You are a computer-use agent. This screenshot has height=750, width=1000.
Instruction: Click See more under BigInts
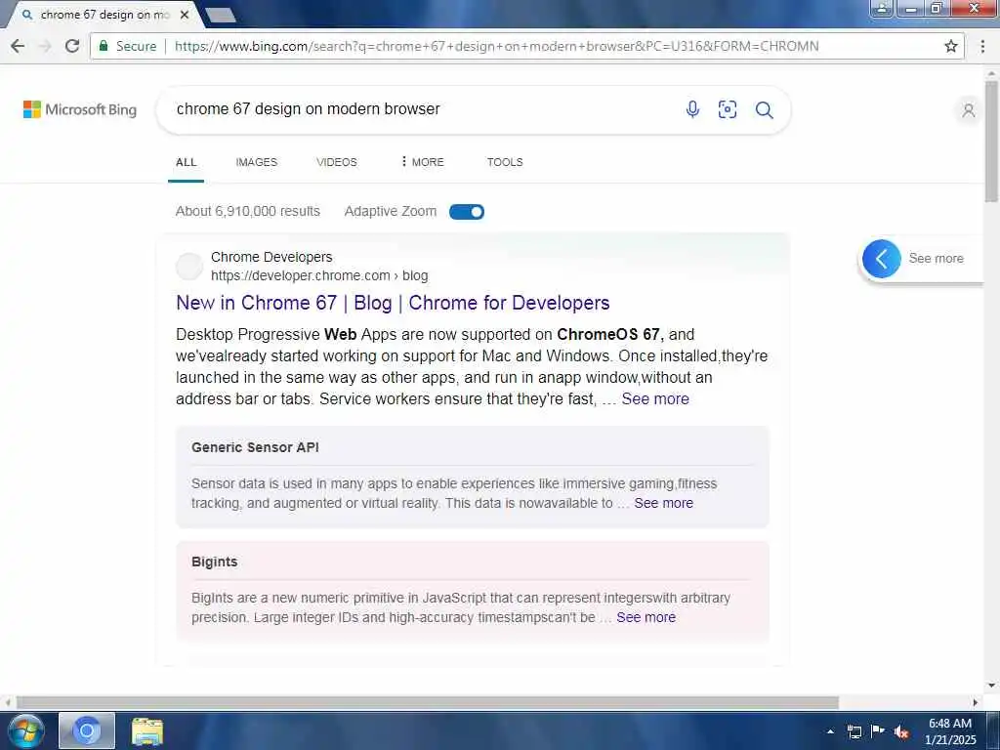pyautogui.click(x=646, y=617)
